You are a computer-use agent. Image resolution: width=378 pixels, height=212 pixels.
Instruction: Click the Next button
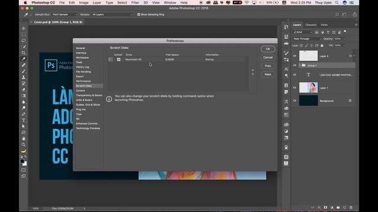coord(268,75)
